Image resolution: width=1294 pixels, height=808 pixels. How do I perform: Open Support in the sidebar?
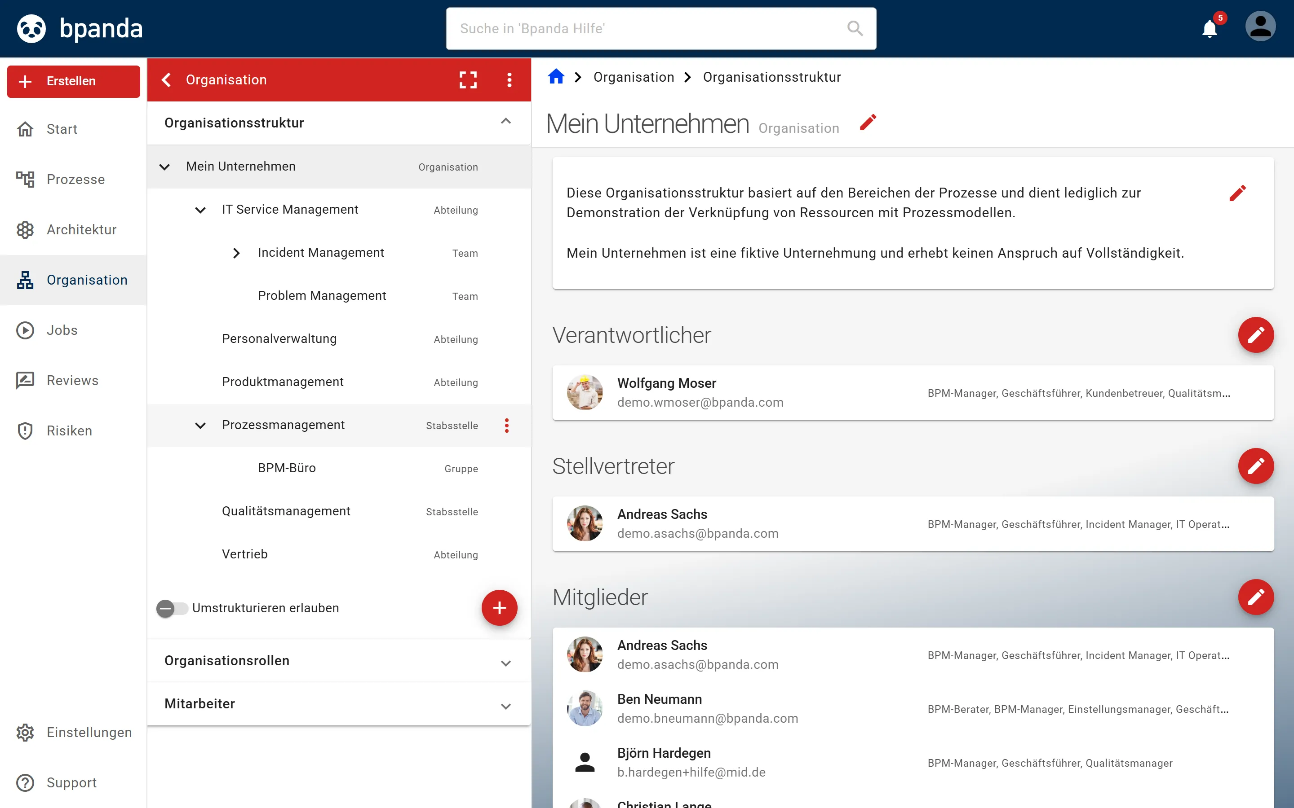(x=73, y=782)
